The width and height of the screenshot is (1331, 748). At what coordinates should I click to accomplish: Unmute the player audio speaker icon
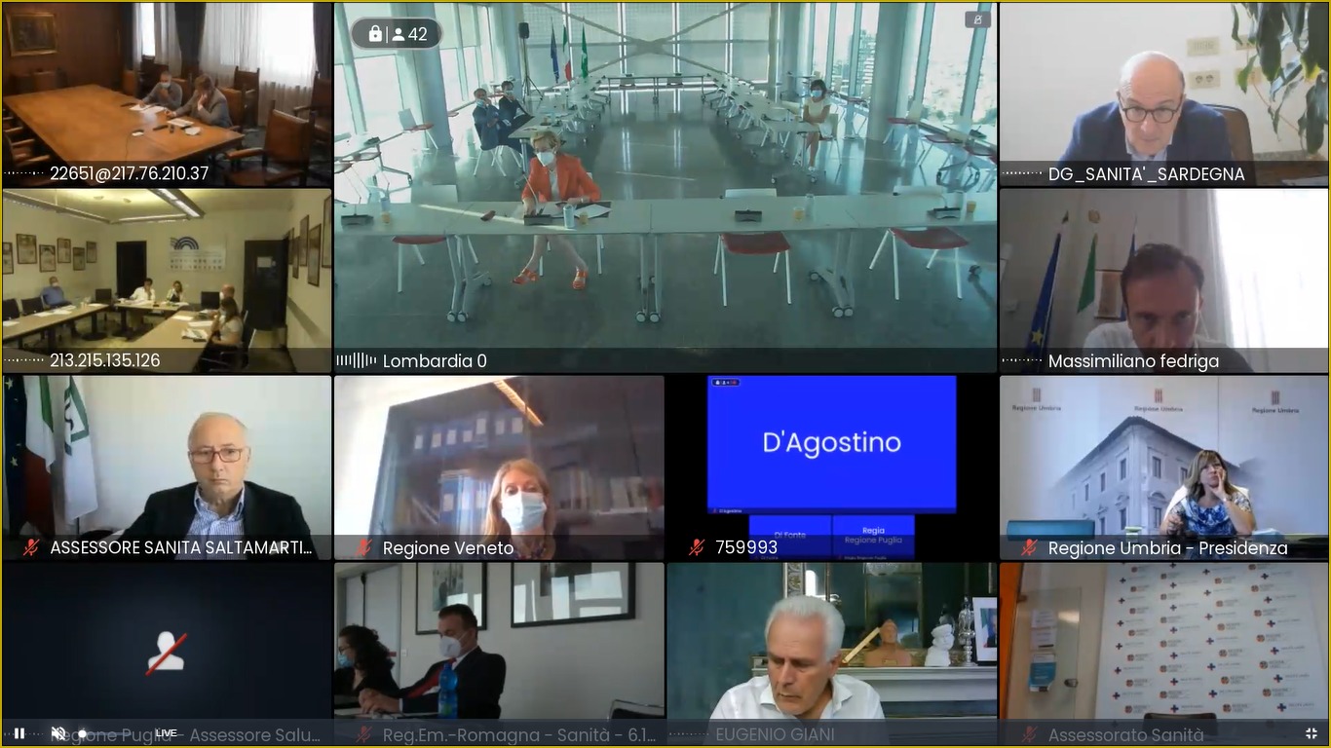(58, 732)
